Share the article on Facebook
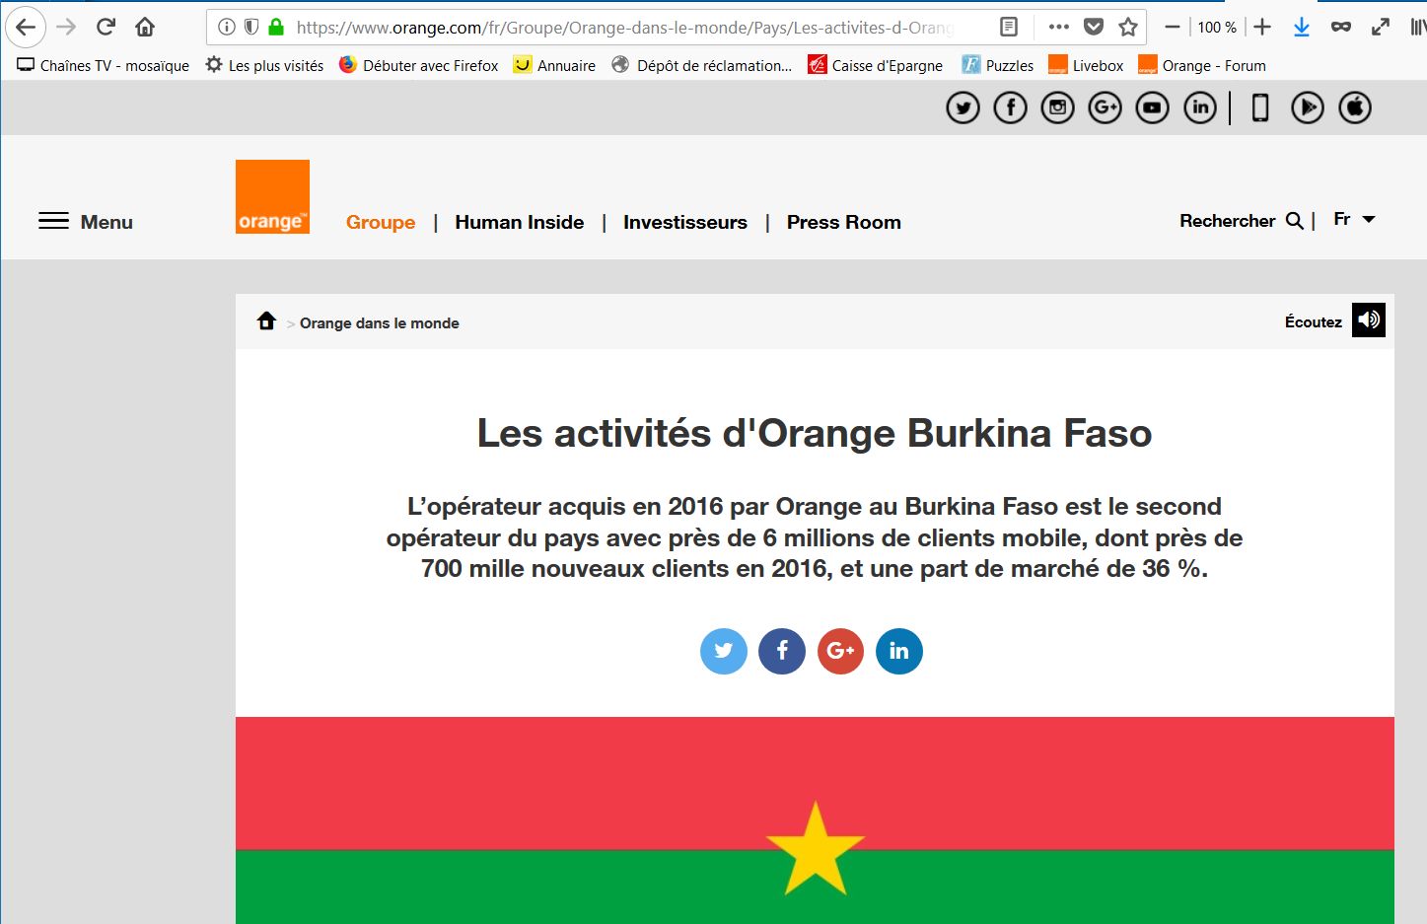This screenshot has width=1427, height=924. (x=782, y=651)
